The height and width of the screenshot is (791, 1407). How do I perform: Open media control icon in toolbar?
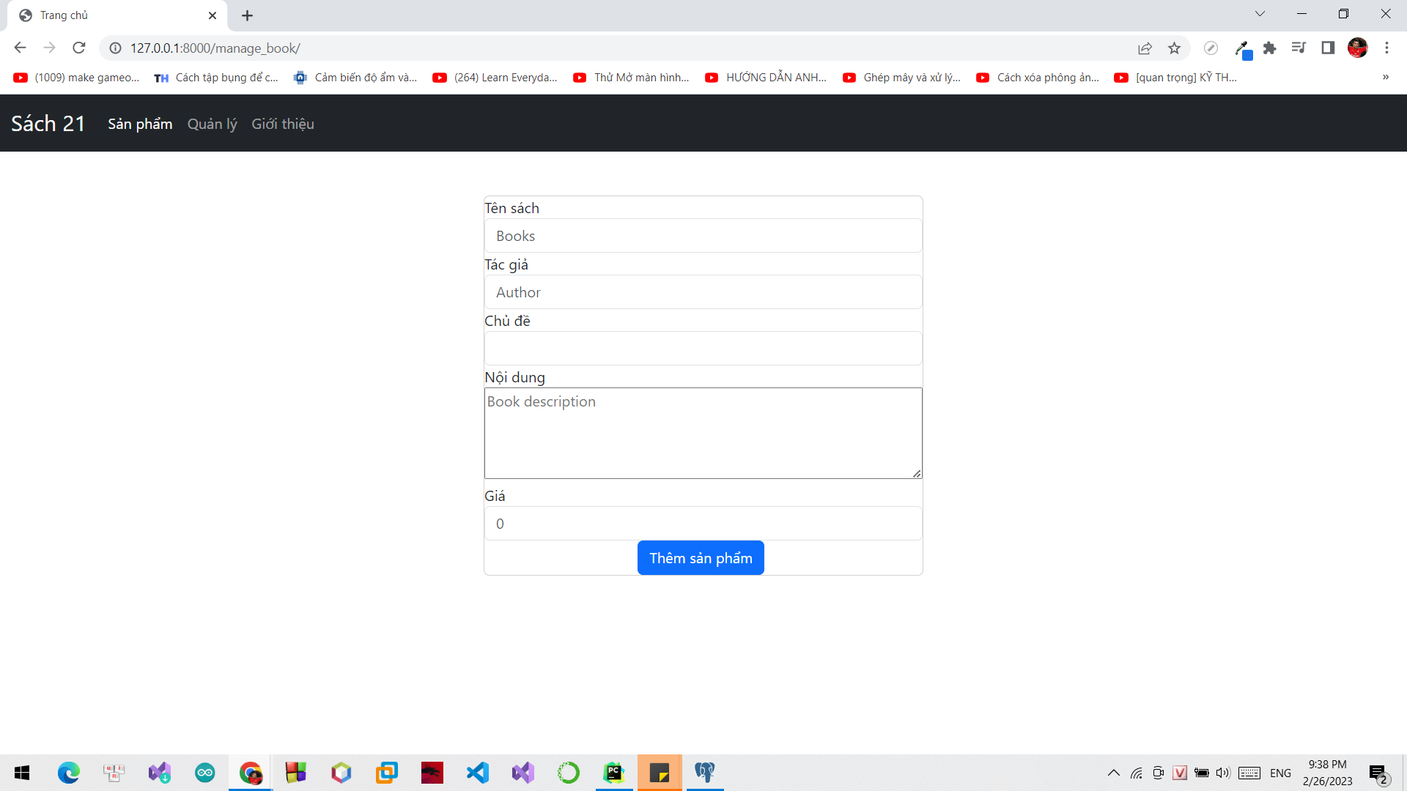click(x=1299, y=48)
